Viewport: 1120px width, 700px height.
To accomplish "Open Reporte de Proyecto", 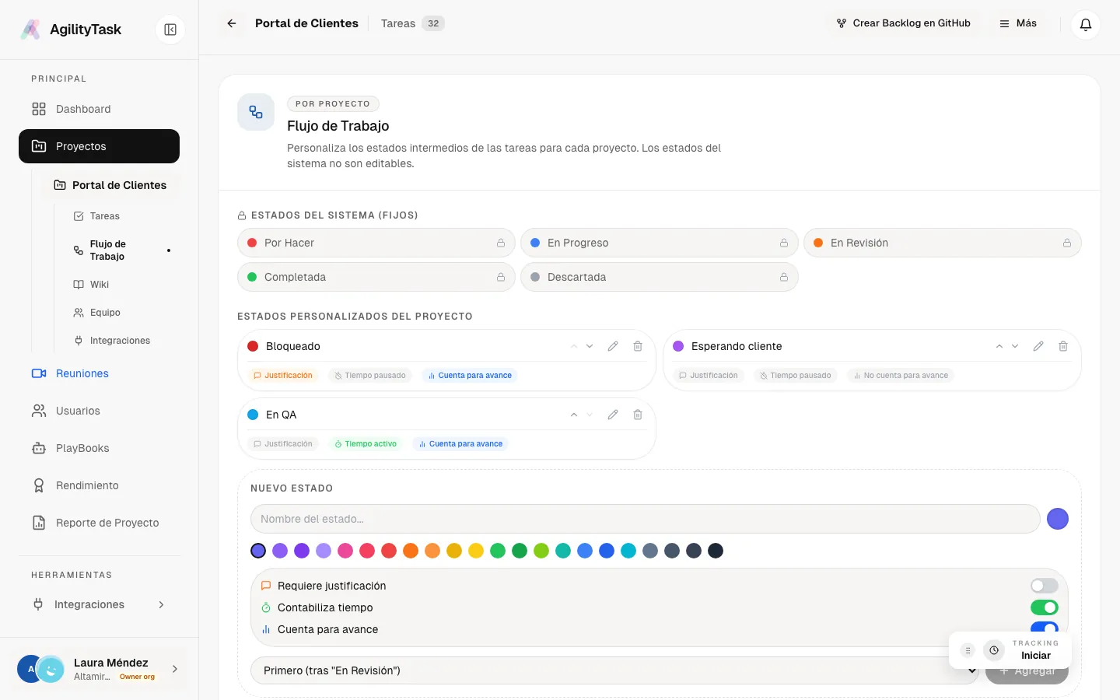I will (x=99, y=523).
